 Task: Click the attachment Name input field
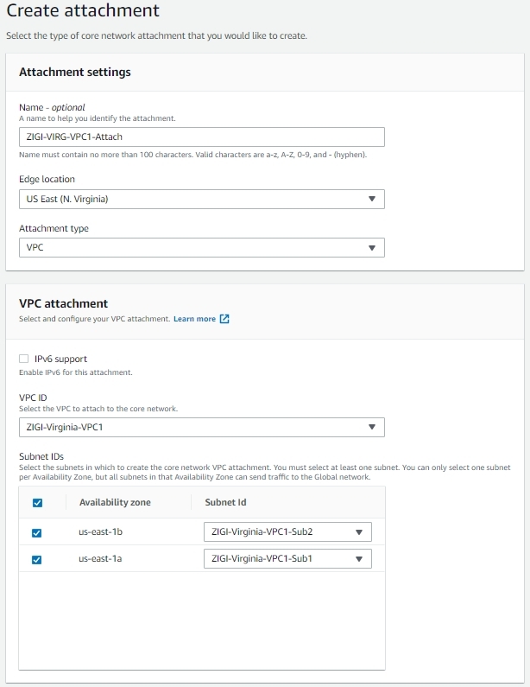coord(202,137)
